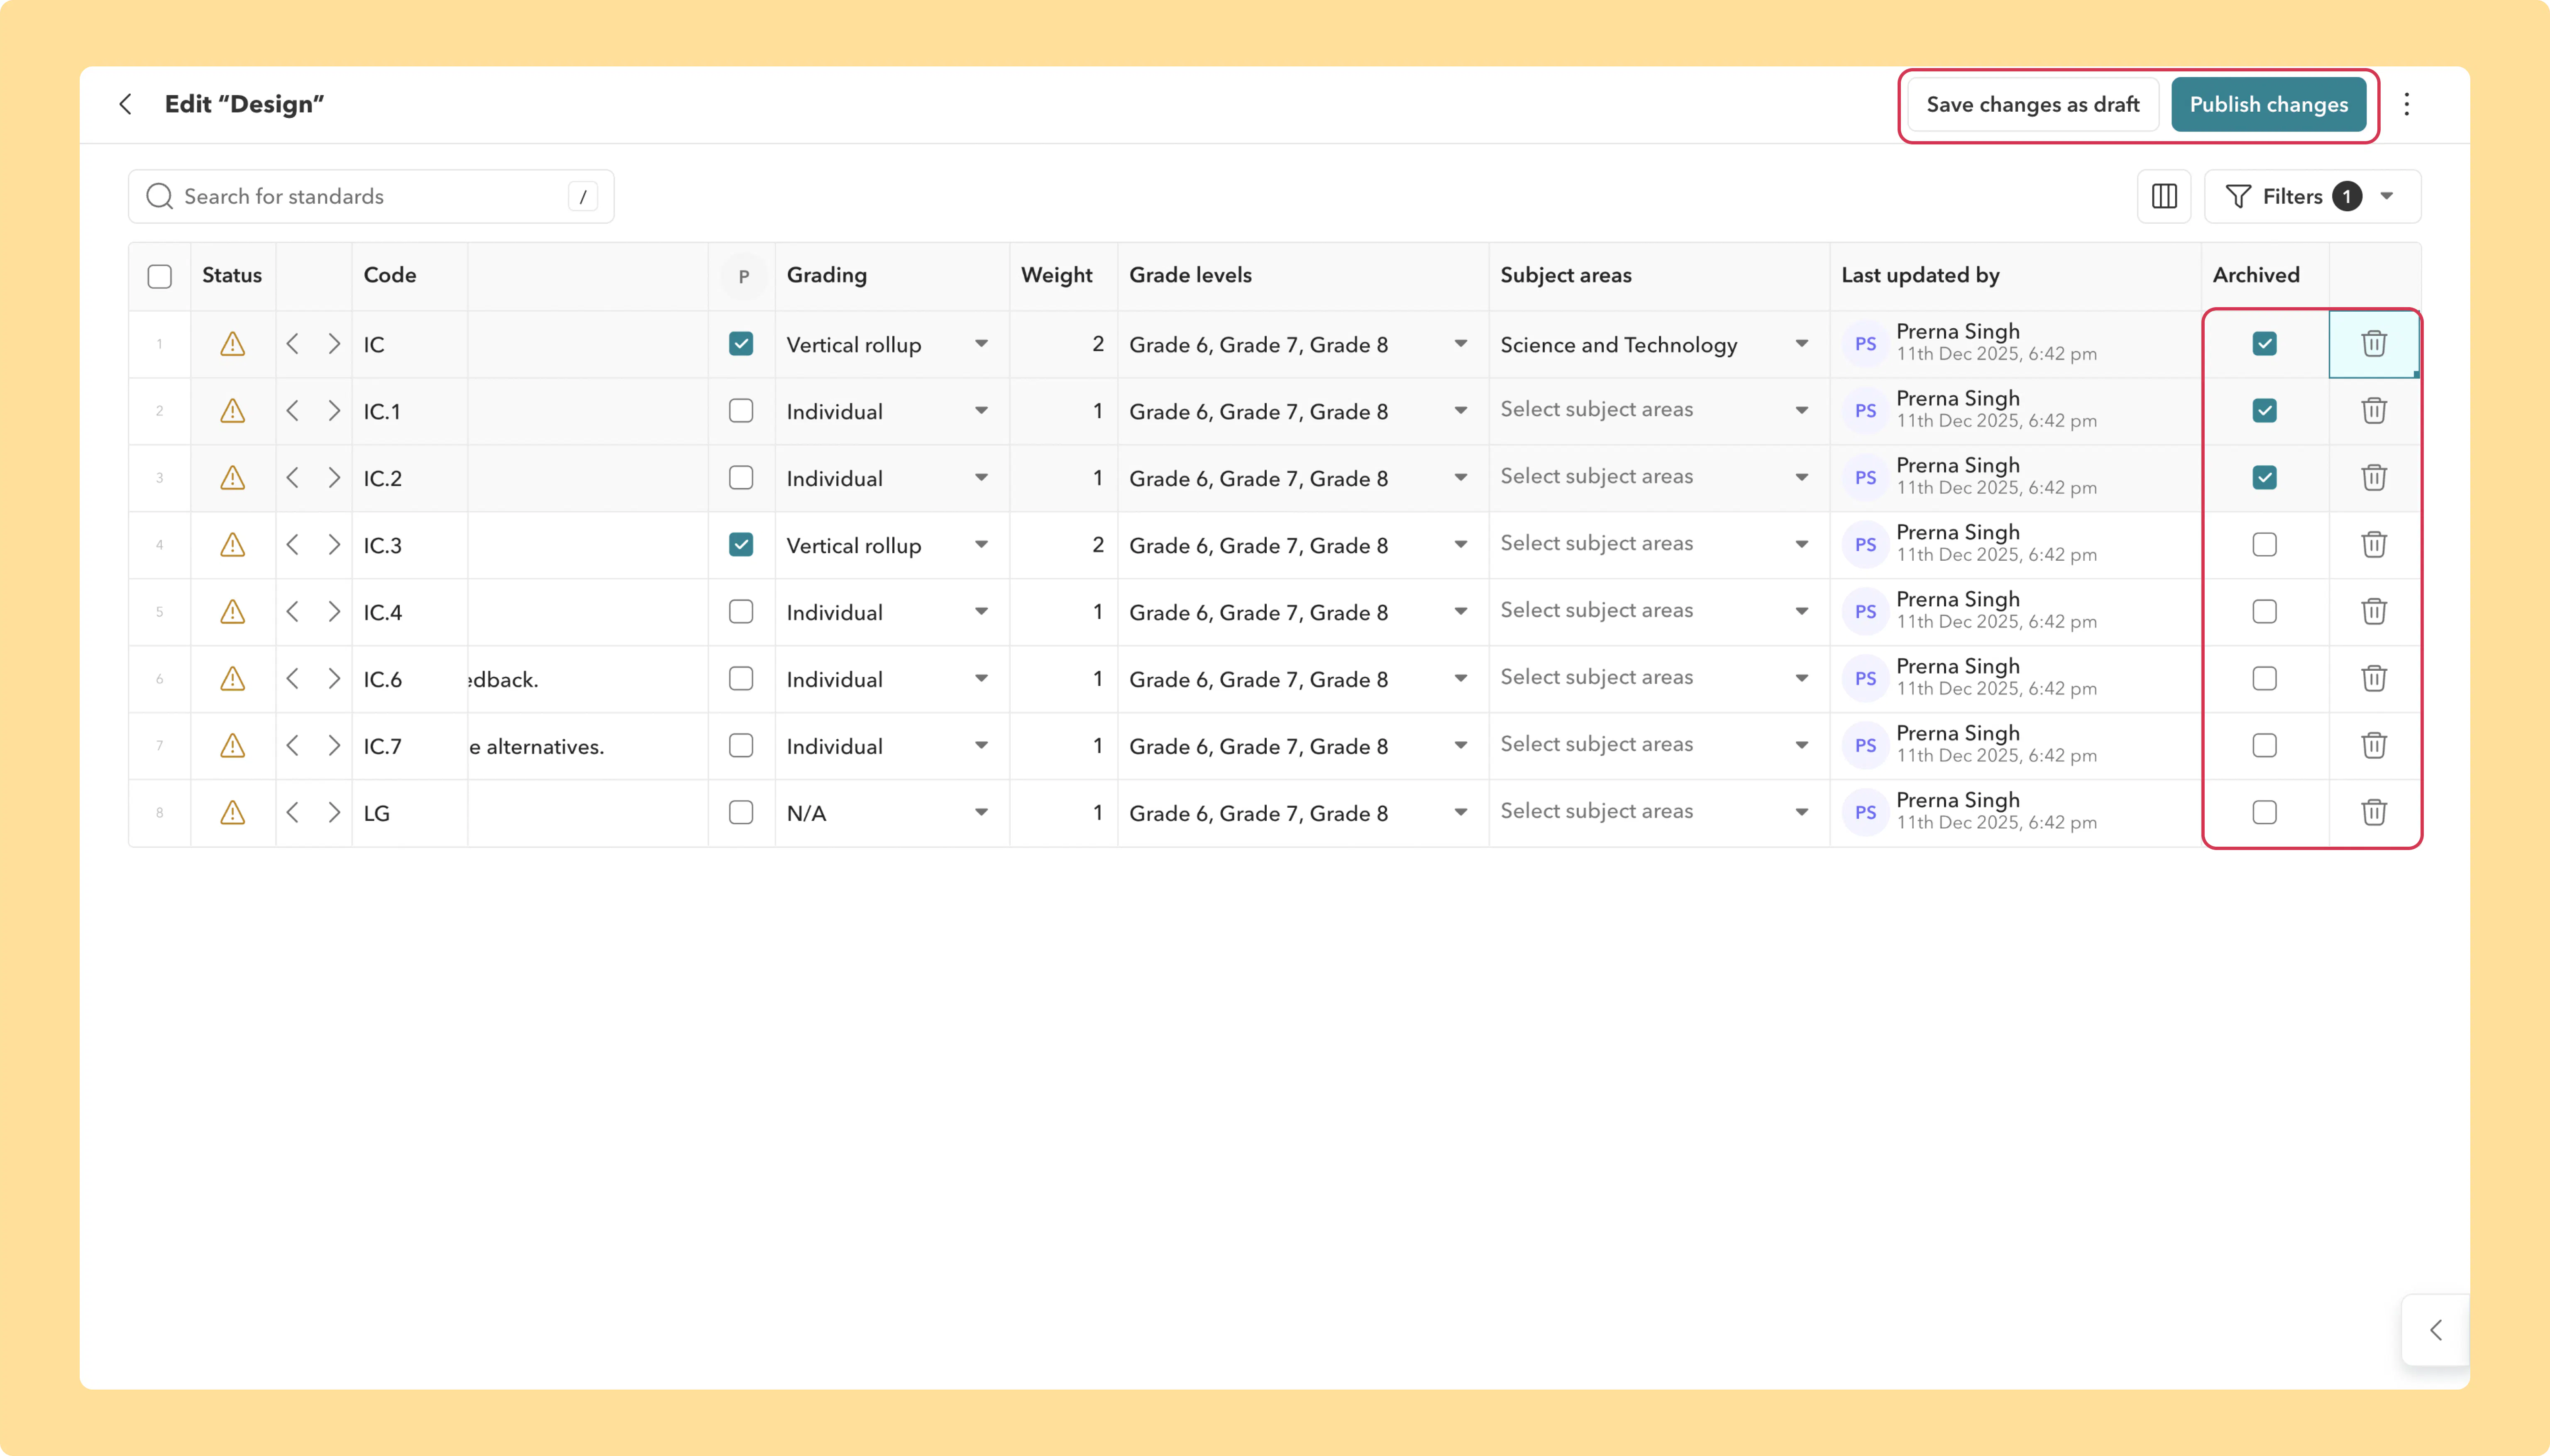2550x1456 pixels.
Task: Check the P checkbox for IC.1
Action: pos(741,411)
